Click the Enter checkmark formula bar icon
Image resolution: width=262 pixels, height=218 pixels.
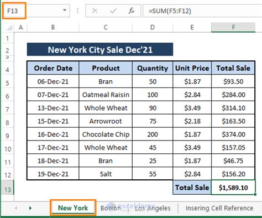(113, 11)
